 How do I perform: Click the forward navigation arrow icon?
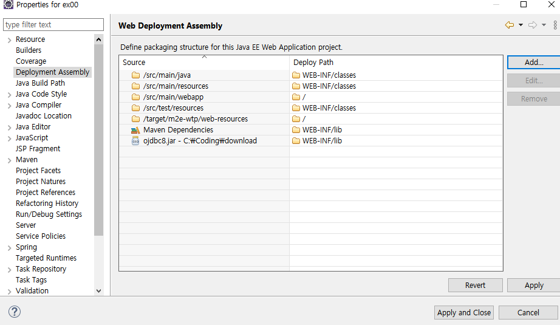point(533,25)
